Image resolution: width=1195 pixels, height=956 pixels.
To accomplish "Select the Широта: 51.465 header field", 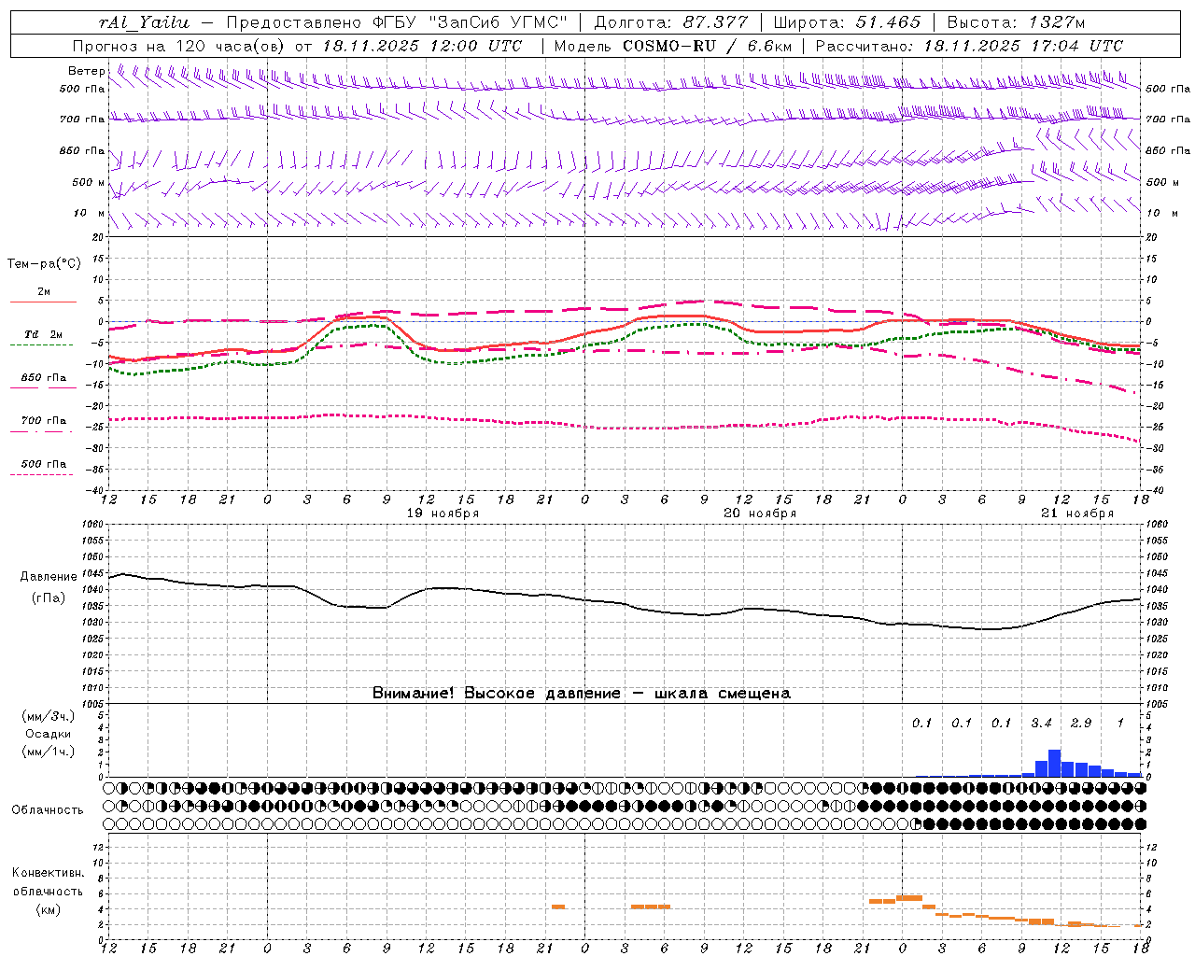I will tap(847, 22).
